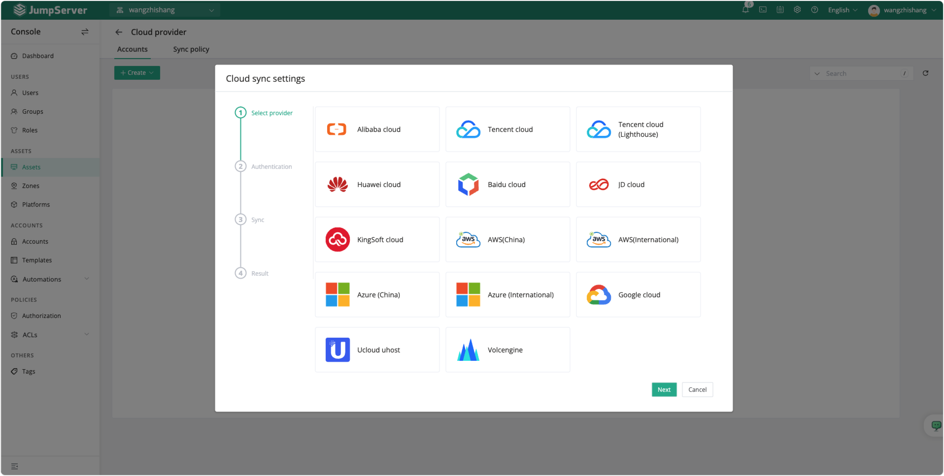The height and width of the screenshot is (476, 944).
Task: Go back using the arrow beside Cloud provider
Action: click(x=119, y=32)
